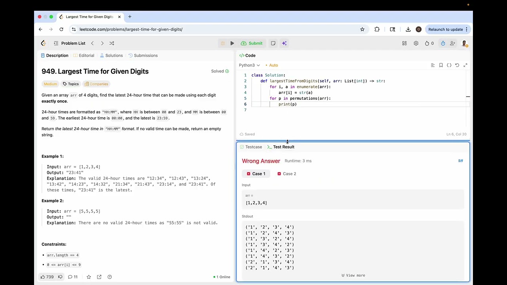The width and height of the screenshot is (507, 285).
Task: Open the Chrome three-dot menu
Action: pyautogui.click(x=467, y=29)
